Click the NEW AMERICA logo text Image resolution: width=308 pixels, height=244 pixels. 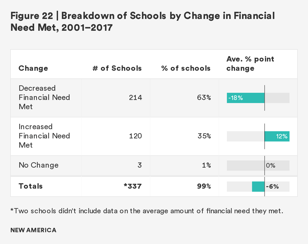[33, 230]
